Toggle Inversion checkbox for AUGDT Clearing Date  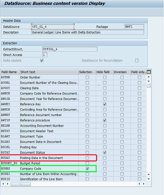pyautogui.click(x=122, y=88)
